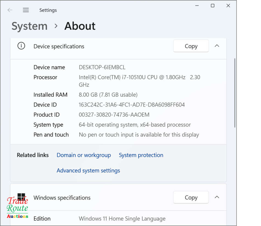Copy the device specifications
This screenshot has width=261, height=226.
click(191, 46)
